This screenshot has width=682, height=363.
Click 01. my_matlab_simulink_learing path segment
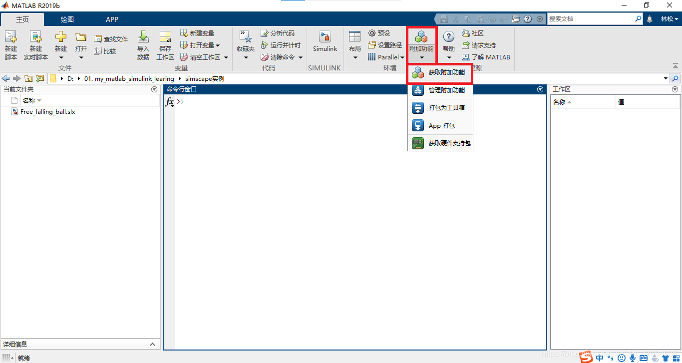click(129, 79)
